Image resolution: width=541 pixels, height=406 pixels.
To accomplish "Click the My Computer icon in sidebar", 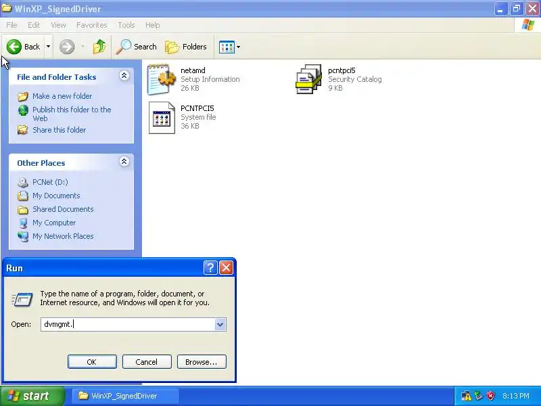I will pos(23,223).
